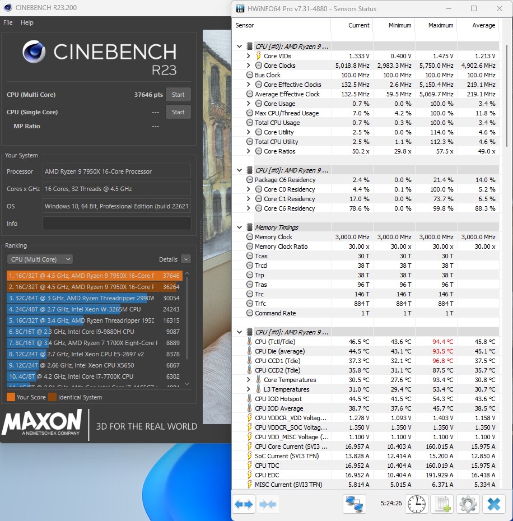Open the network remote monitoring icon

(x=355, y=504)
